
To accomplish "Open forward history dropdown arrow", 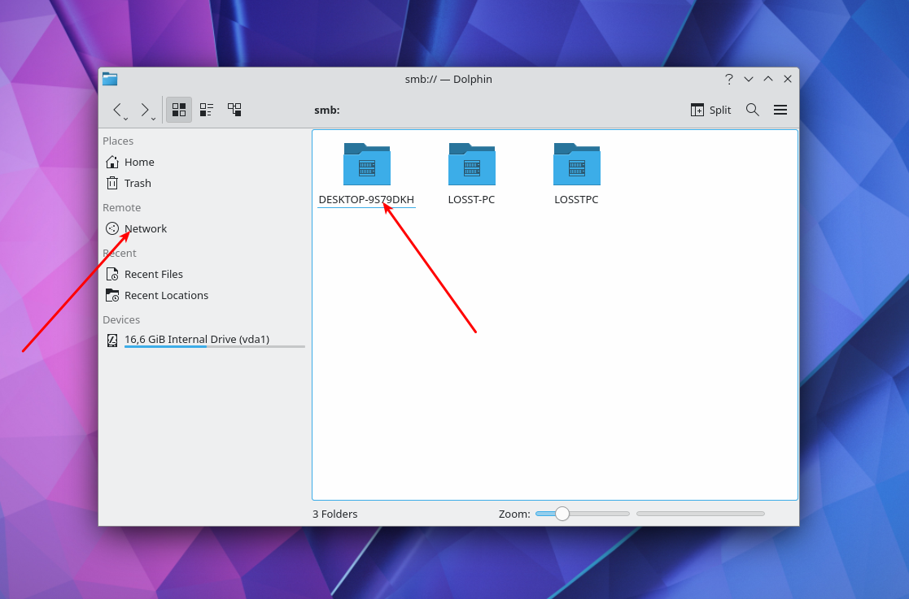I will click(154, 119).
